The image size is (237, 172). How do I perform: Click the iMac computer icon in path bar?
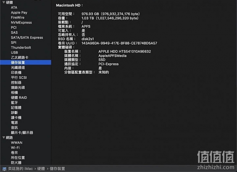point(4,169)
